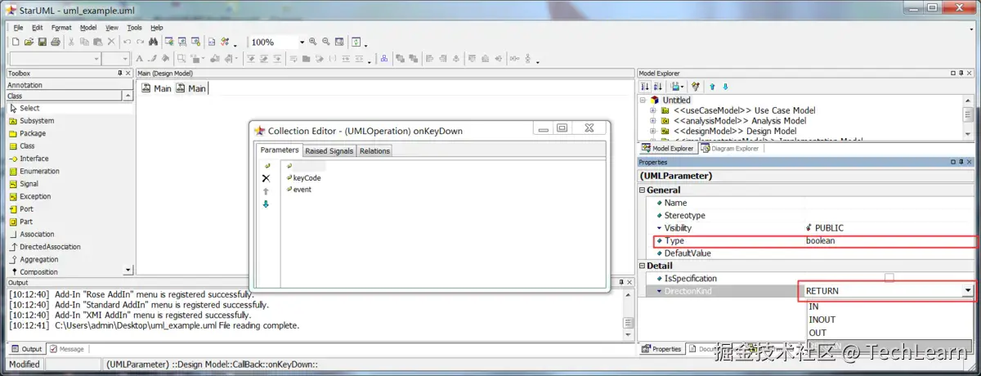Expand the Design Model node
Viewport: 981px width, 376px height.
(x=653, y=131)
